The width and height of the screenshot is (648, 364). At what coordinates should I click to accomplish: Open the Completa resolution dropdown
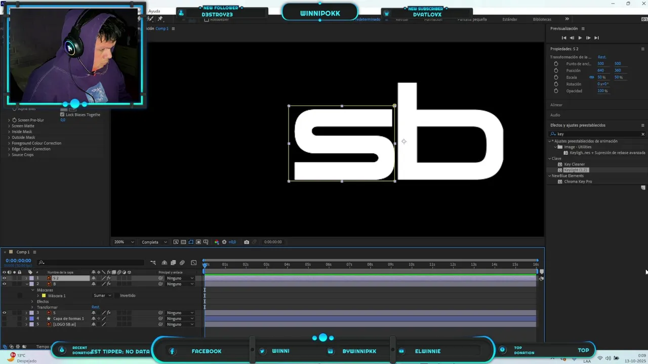(x=154, y=242)
